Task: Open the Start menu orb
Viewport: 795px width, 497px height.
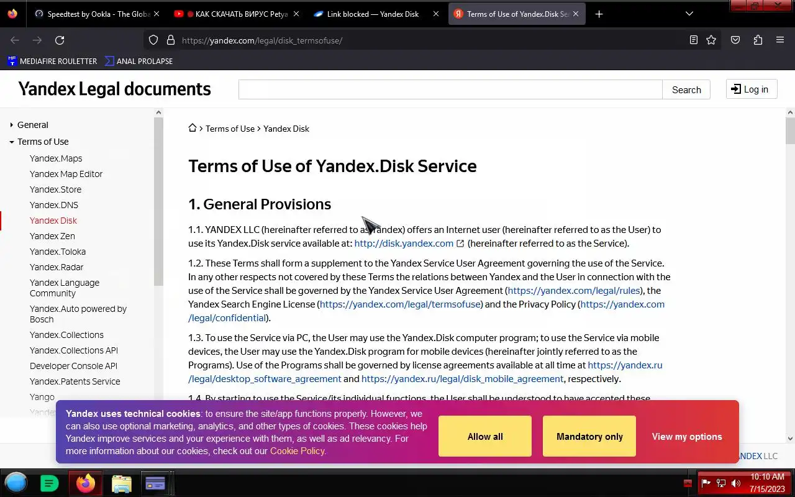Action: pos(16,483)
